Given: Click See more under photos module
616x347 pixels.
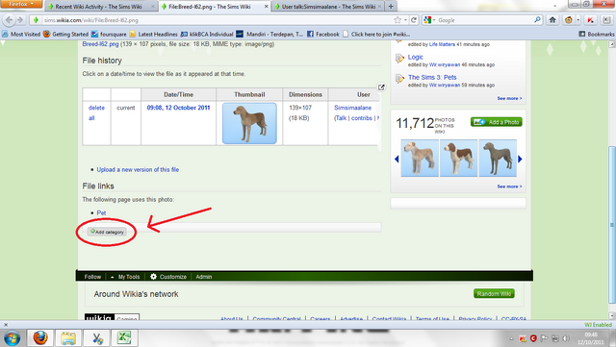Looking at the screenshot, I should pos(509,186).
